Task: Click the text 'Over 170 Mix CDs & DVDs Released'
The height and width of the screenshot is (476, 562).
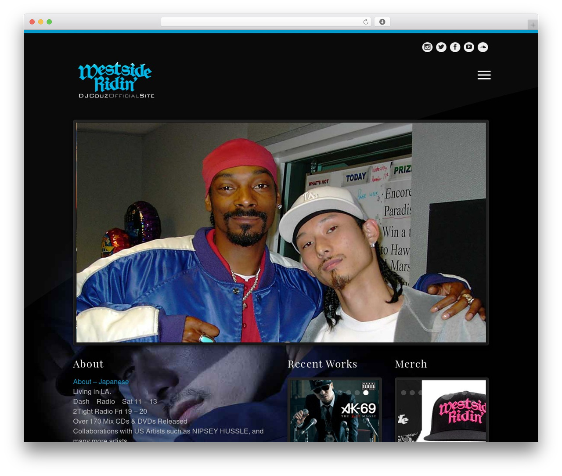Action: pos(130,421)
